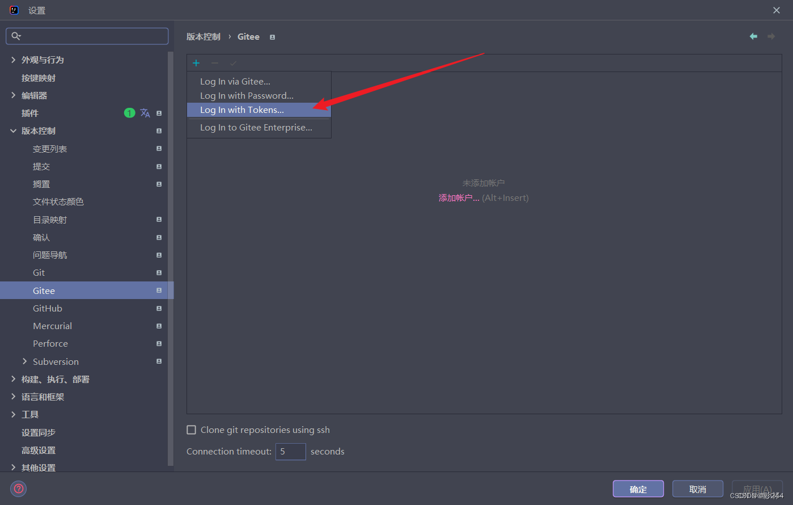
Task: Click project icon on Git row
Action: pyautogui.click(x=159, y=273)
